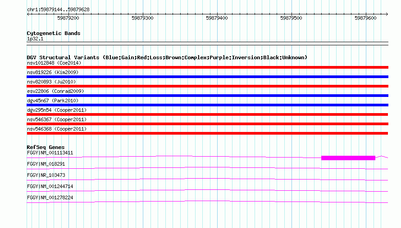
Task: Click the blue bar for nsv819226
Action: coord(207,77)
